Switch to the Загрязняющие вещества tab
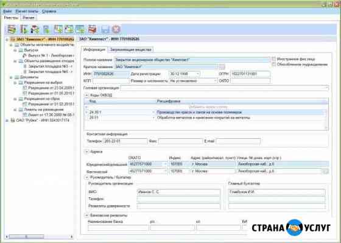 tap(130, 49)
